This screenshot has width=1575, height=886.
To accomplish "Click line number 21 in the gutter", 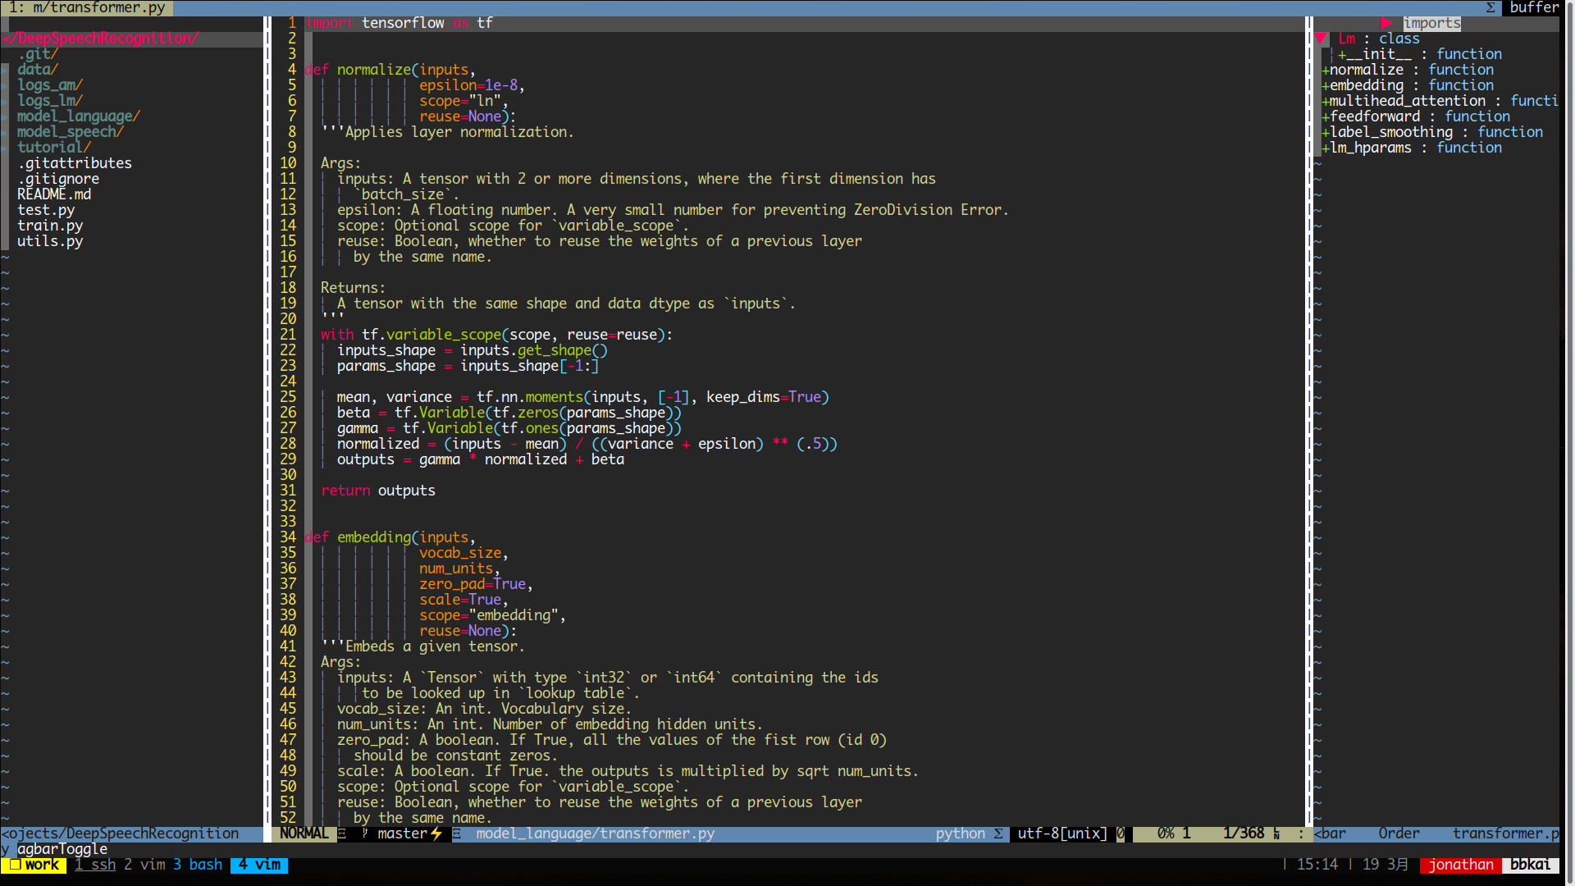I will 288,335.
